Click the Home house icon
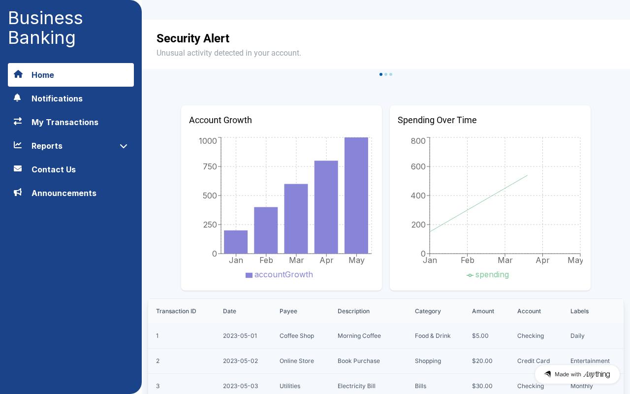Image resolution: width=630 pixels, height=394 pixels. point(18,74)
